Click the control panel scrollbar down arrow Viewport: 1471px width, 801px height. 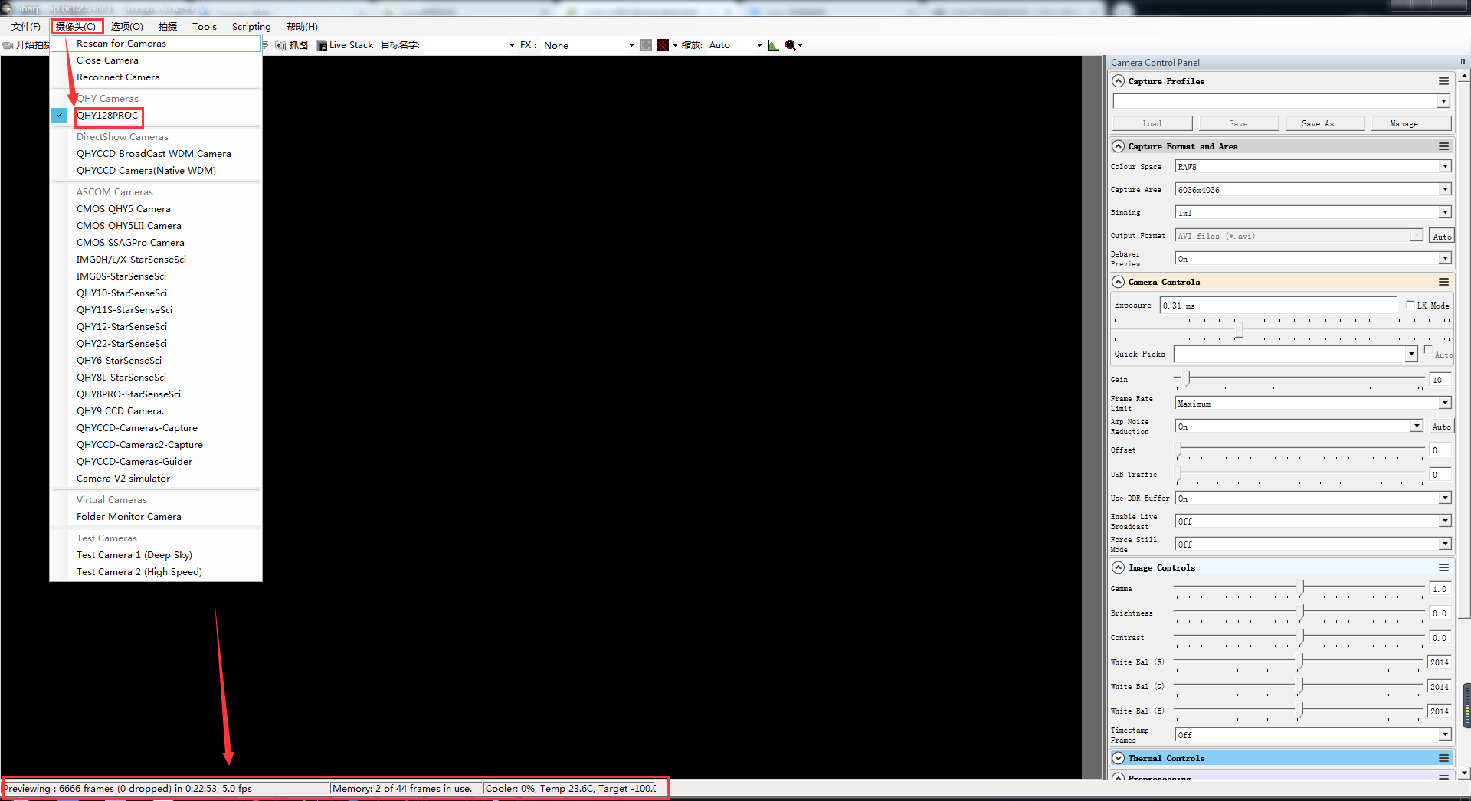pos(1465,773)
